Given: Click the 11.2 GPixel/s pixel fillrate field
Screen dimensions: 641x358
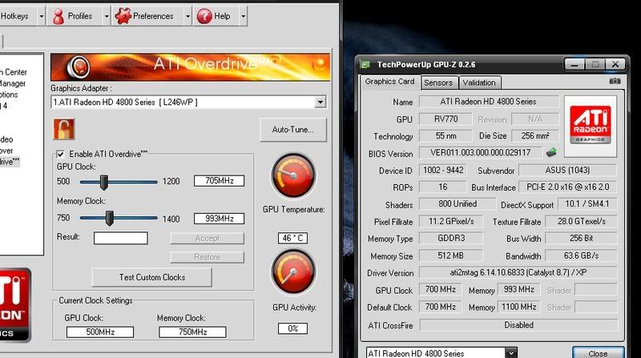Looking at the screenshot, I should [451, 222].
